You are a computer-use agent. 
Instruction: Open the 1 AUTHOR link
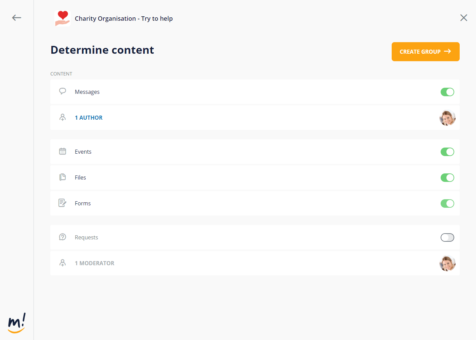click(x=89, y=118)
